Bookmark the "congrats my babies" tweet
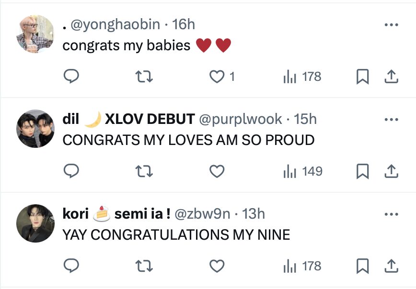This screenshot has height=289, width=416. pos(363,77)
